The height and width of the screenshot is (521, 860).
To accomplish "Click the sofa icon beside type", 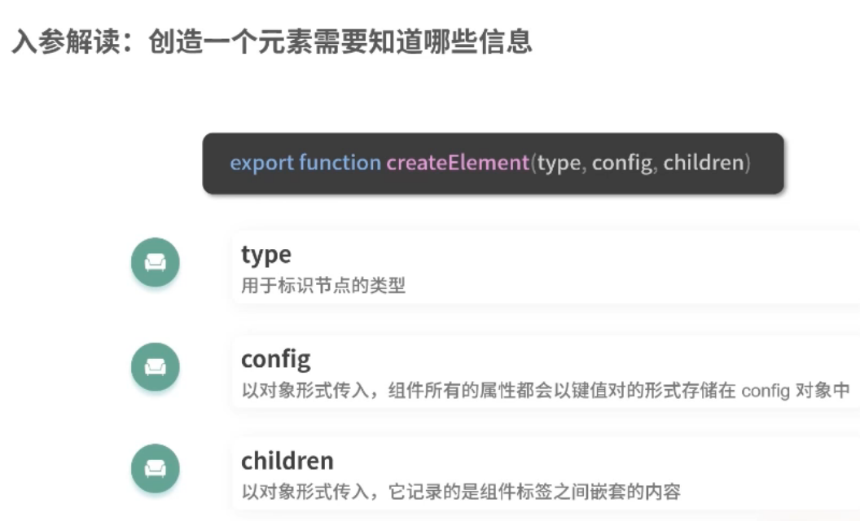I will tap(156, 263).
